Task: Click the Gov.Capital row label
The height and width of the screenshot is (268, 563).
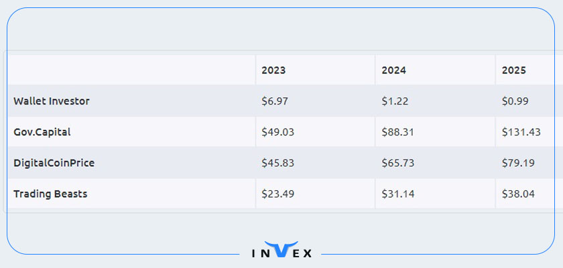Action: point(42,132)
